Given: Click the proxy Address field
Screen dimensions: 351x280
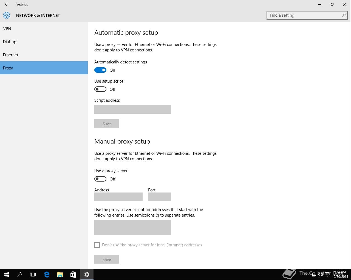Looking at the screenshot, I should [118, 197].
